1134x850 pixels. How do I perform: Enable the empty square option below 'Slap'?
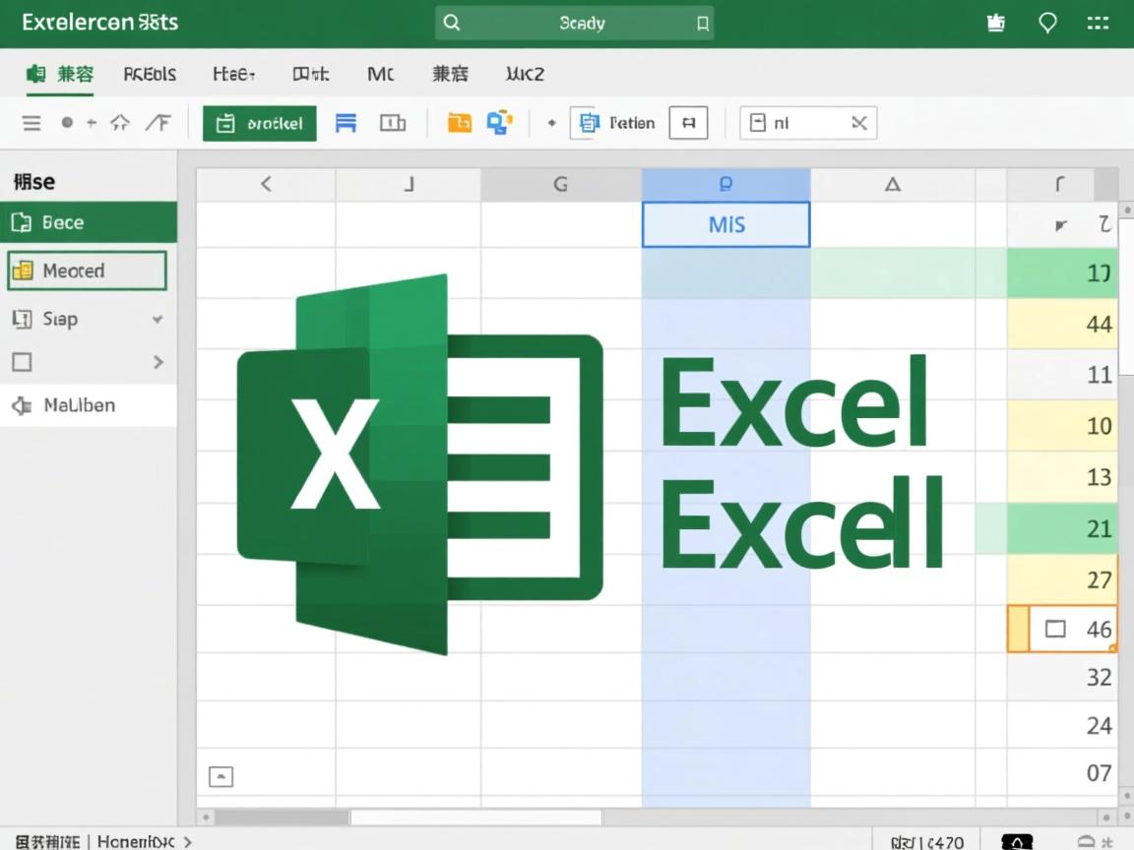tap(22, 362)
